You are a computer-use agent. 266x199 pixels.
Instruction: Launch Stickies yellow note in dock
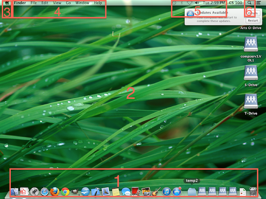click(116, 192)
